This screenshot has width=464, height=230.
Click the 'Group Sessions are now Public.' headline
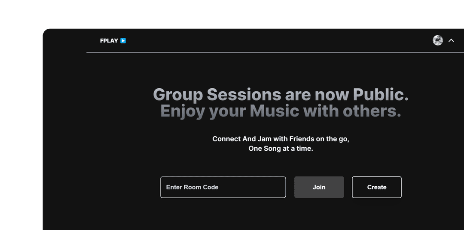pos(281,94)
